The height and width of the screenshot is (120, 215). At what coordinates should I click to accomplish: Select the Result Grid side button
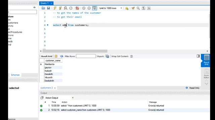tap(206, 60)
